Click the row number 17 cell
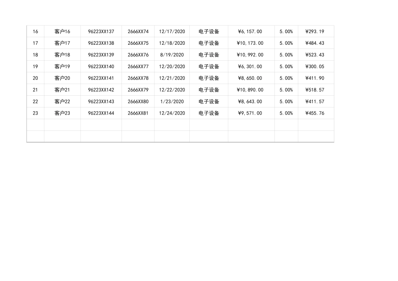The height and width of the screenshot is (281, 398). point(35,43)
